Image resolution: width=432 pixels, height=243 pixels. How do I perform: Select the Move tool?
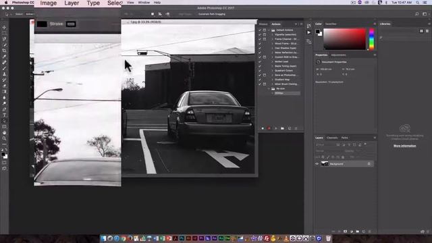click(4, 28)
